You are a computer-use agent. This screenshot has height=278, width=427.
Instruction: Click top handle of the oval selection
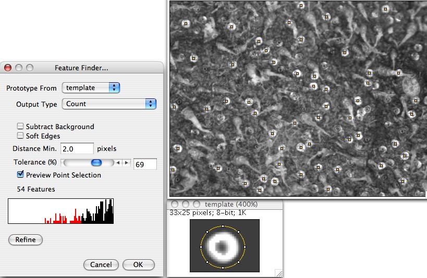[223, 226]
